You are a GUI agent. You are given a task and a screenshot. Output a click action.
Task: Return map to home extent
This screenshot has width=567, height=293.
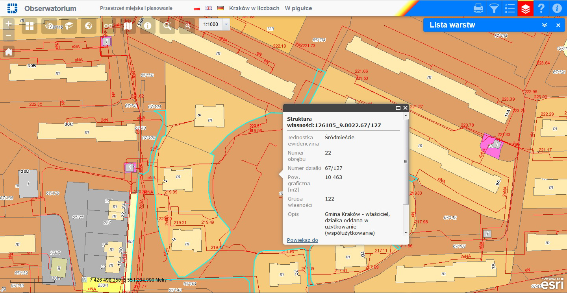[9, 52]
